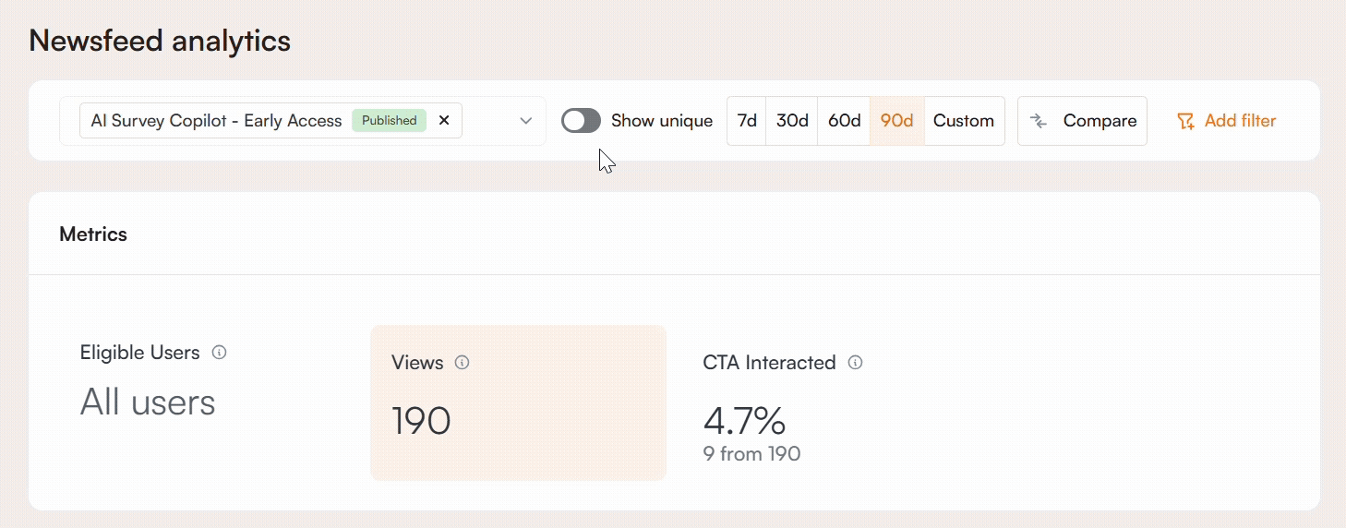The width and height of the screenshot is (1346, 528).
Task: Click the compare arrows icon
Action: [1039, 121]
